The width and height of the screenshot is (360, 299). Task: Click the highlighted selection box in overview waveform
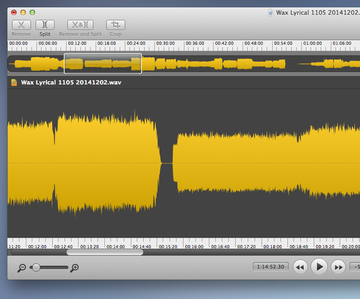103,64
